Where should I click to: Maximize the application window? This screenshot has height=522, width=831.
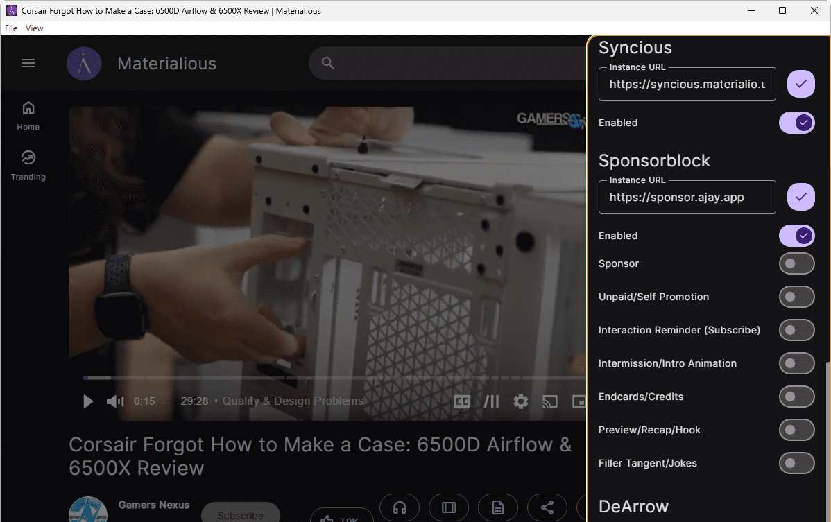(x=782, y=10)
